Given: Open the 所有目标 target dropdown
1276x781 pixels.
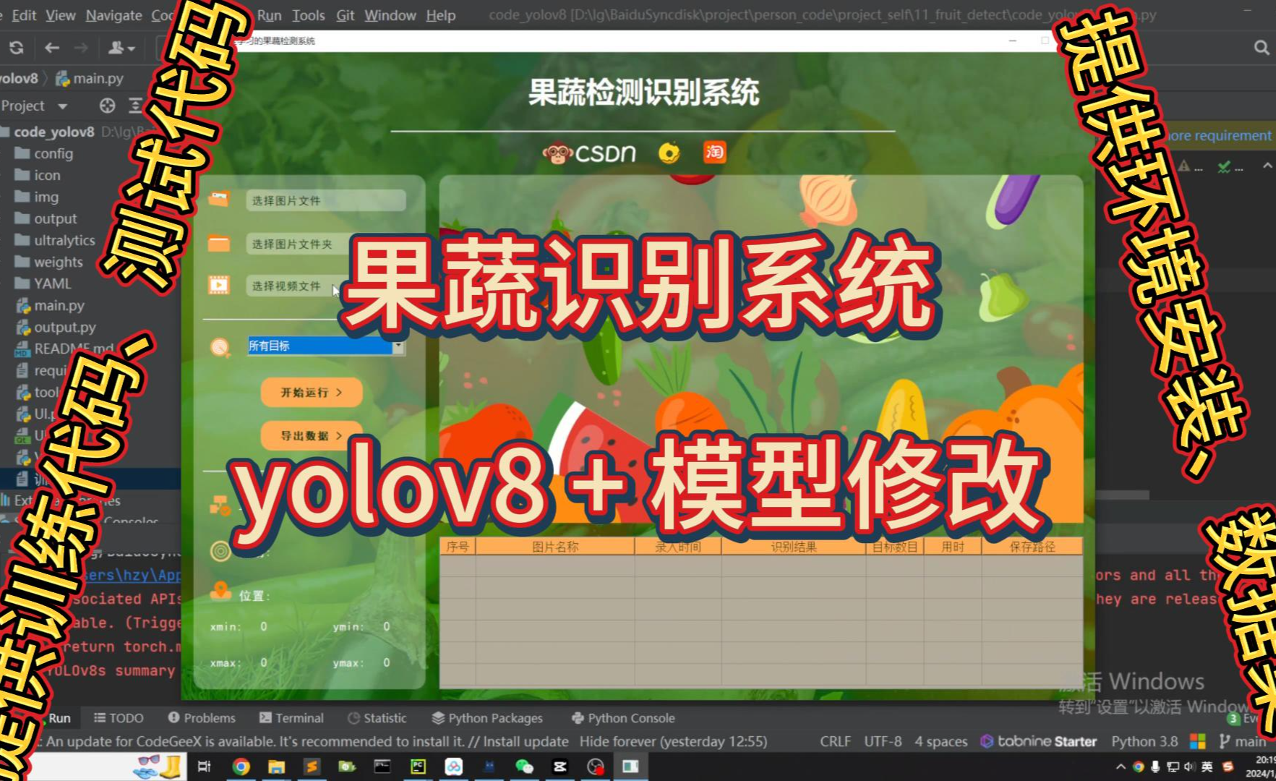Looking at the screenshot, I should click(x=398, y=346).
